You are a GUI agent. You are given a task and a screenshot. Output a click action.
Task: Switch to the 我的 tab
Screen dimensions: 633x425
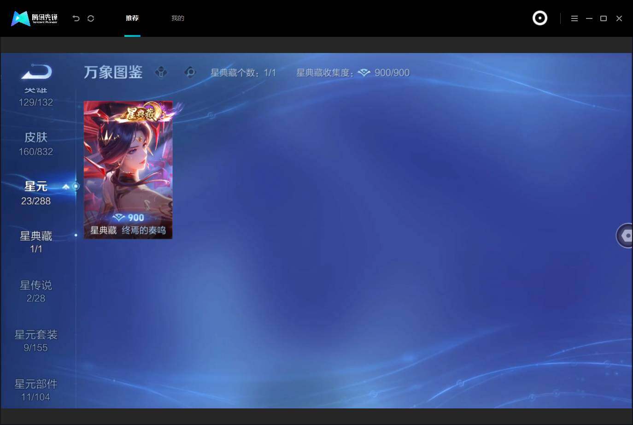pos(178,18)
